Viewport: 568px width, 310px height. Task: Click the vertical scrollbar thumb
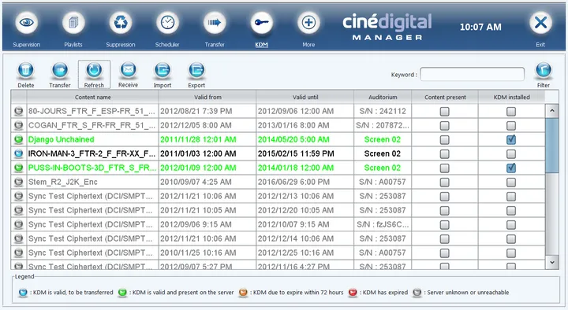552,146
